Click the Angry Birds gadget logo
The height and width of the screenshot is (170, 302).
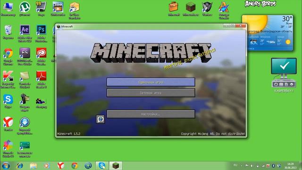click(260, 4)
